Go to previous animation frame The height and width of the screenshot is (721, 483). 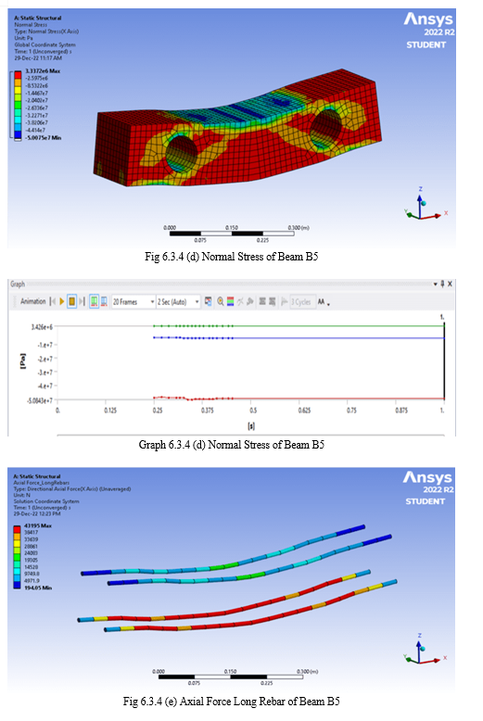pyautogui.click(x=53, y=301)
